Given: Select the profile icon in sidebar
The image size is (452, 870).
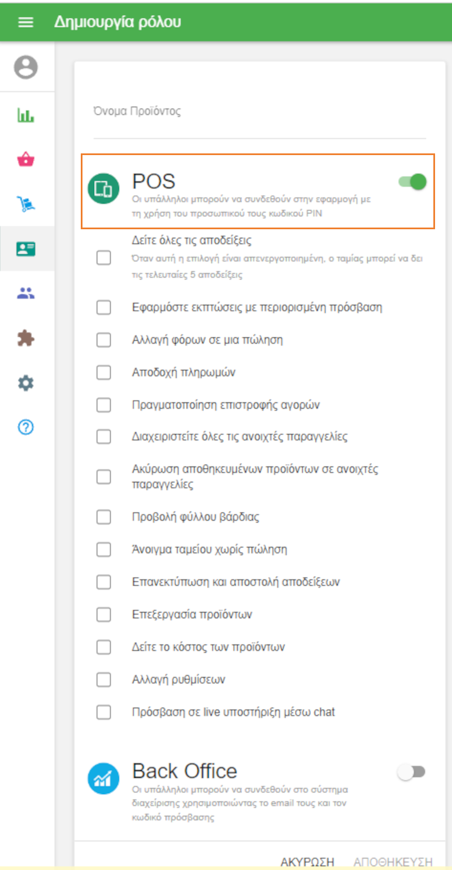Looking at the screenshot, I should [x=25, y=66].
